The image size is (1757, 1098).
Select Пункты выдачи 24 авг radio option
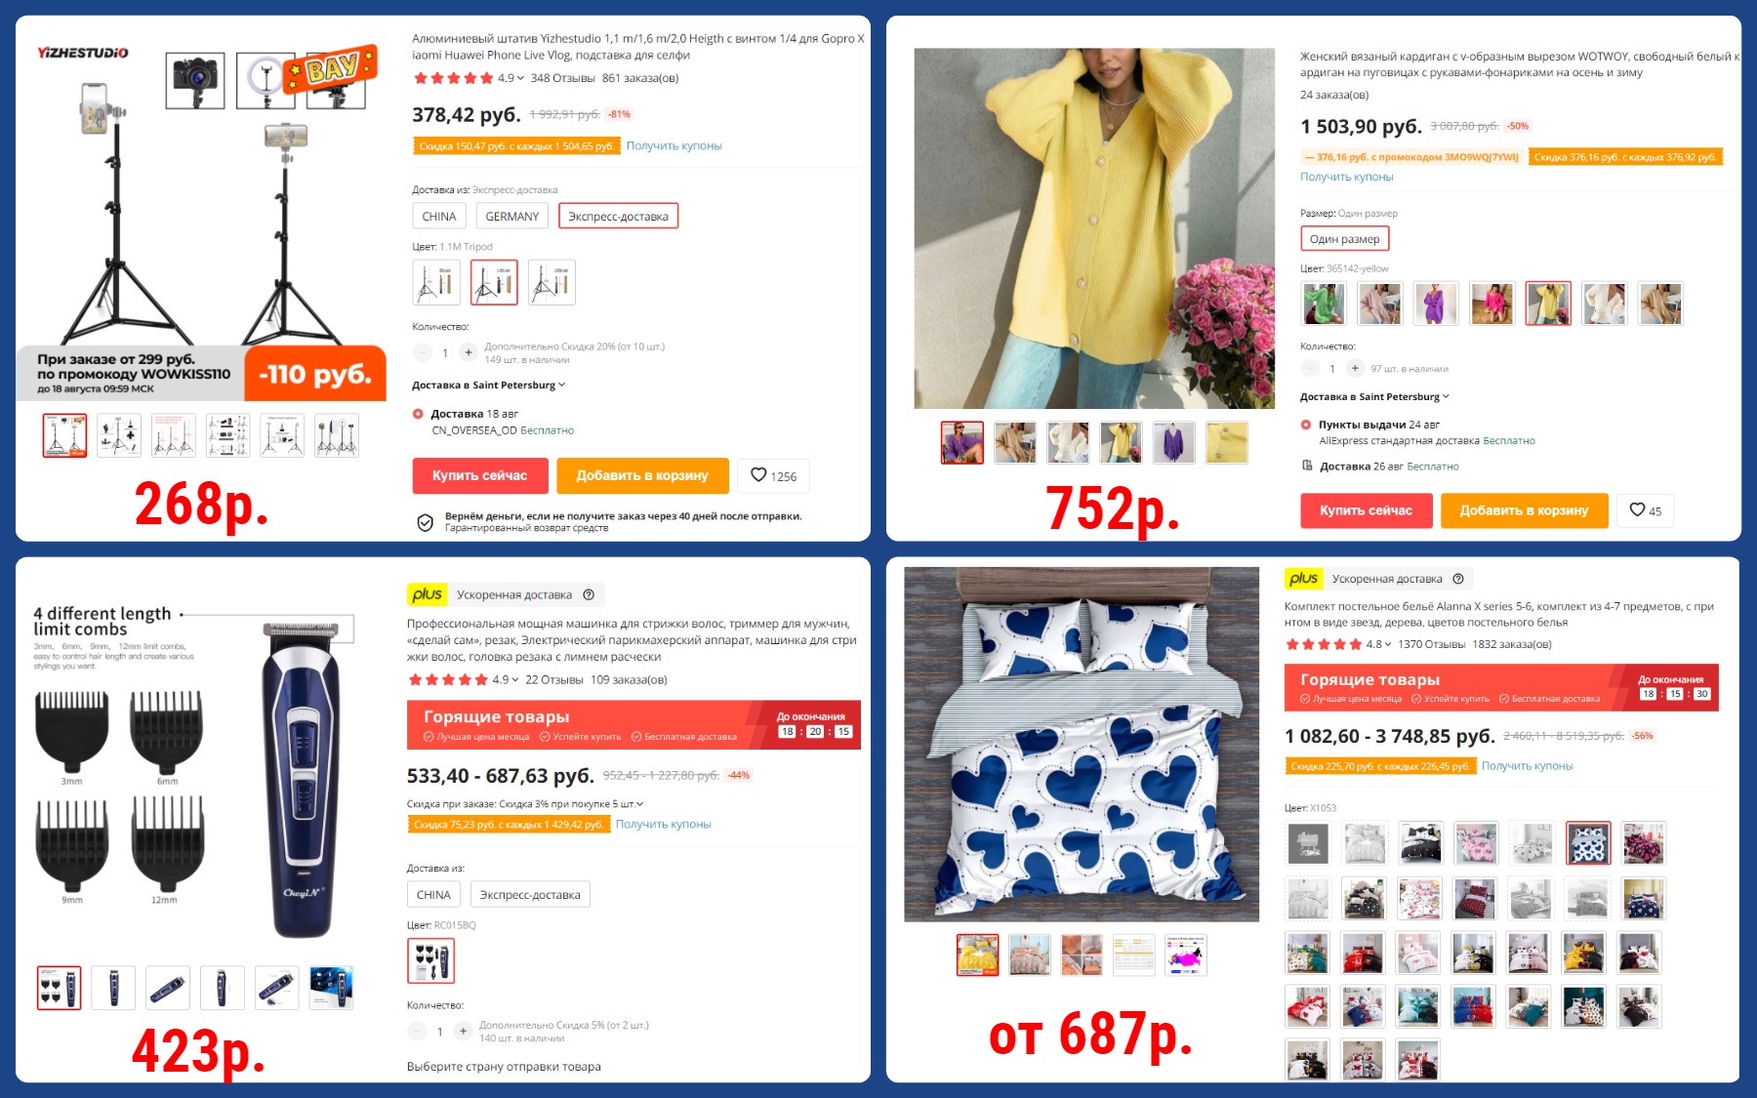[x=1306, y=425]
